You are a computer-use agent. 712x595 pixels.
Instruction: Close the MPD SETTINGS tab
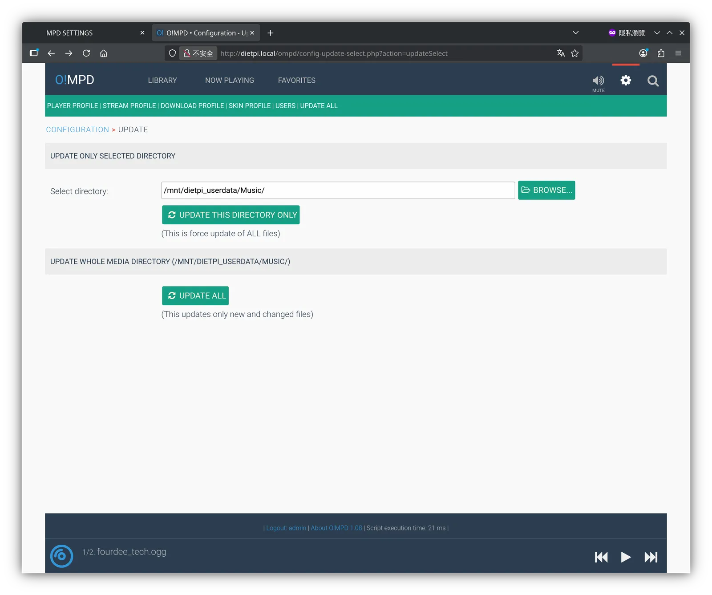tap(142, 33)
